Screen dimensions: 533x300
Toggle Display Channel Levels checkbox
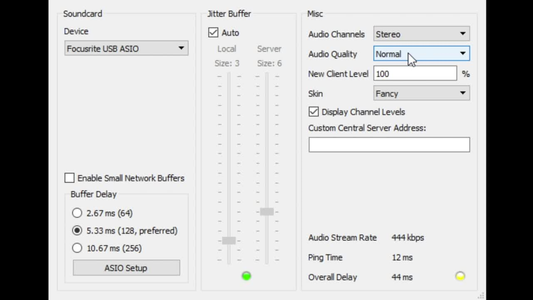pyautogui.click(x=314, y=112)
